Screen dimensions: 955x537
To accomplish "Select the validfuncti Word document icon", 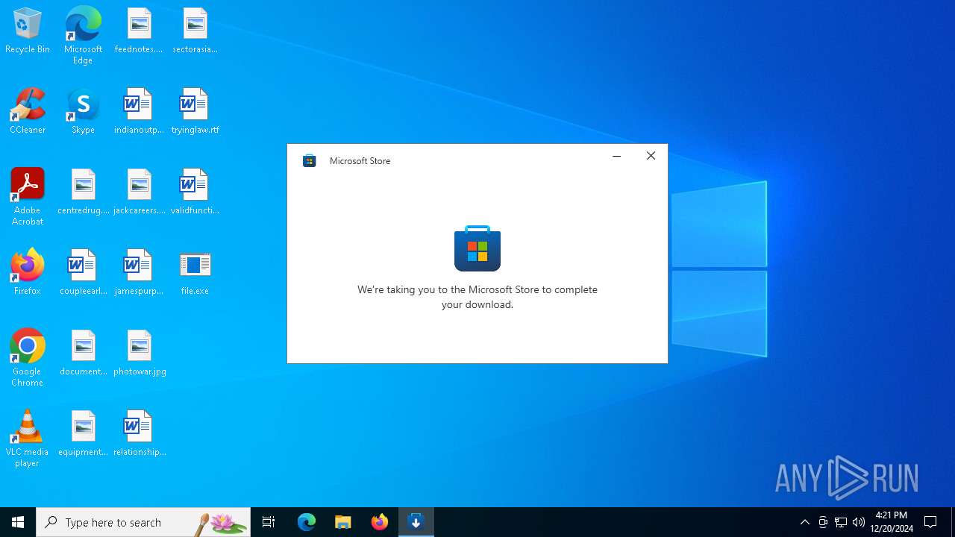I will [x=195, y=192].
